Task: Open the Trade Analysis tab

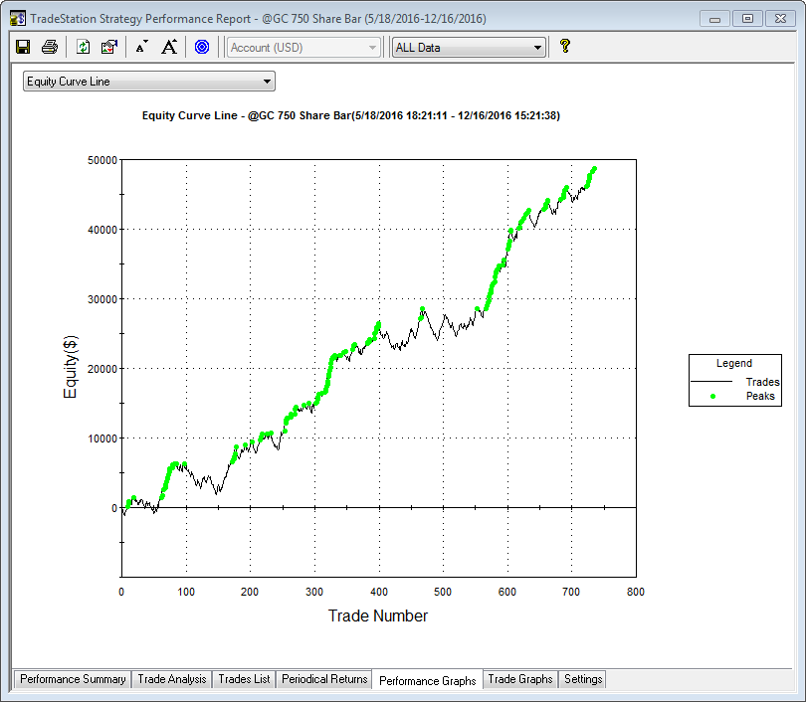Action: pos(172,679)
